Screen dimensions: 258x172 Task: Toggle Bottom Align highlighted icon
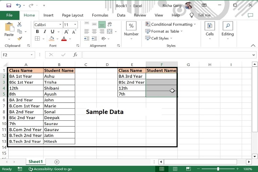tap(102, 24)
